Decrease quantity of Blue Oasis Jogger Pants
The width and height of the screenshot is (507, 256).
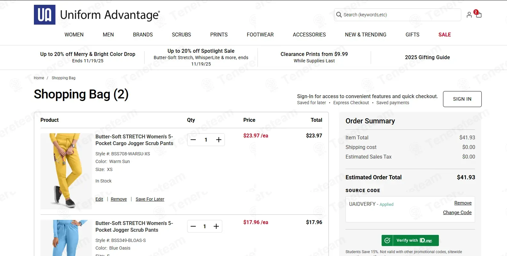pyautogui.click(x=193, y=226)
